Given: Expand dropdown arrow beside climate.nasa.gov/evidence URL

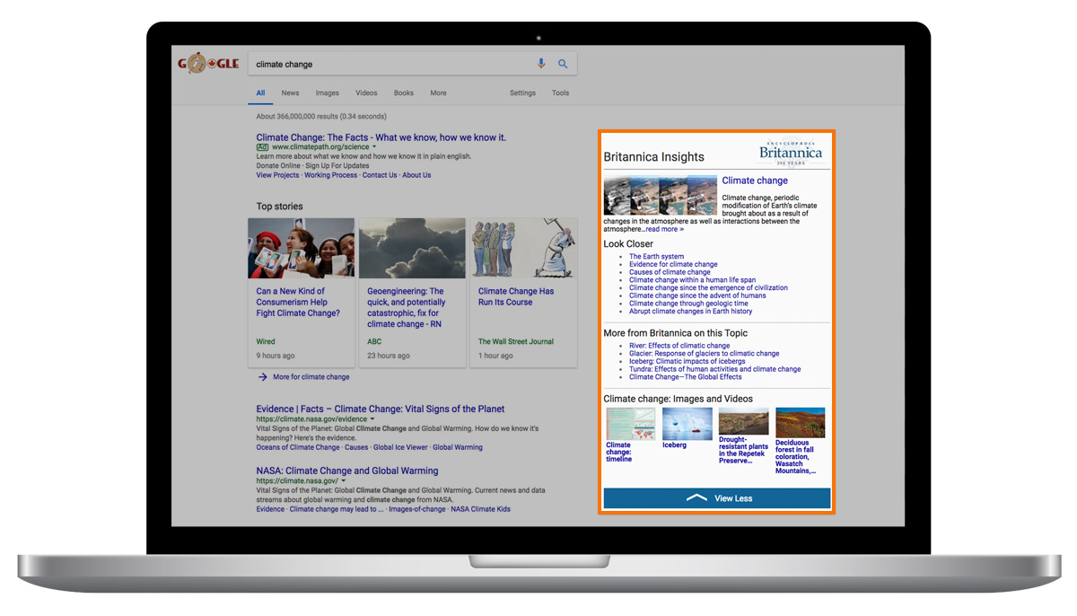Looking at the screenshot, I should 372,419.
